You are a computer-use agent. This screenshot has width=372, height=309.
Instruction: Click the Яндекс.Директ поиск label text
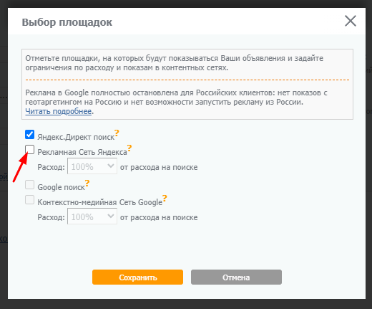(x=76, y=137)
